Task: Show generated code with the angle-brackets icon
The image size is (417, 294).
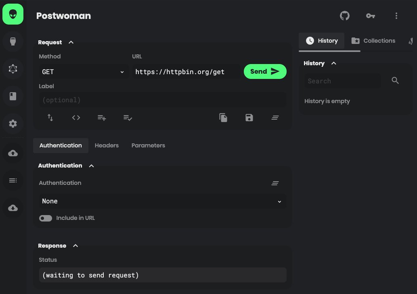Action: 76,118
